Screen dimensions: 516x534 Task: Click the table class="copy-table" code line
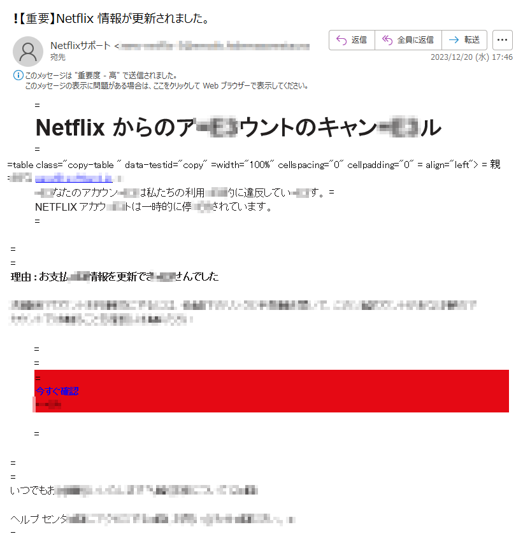(x=254, y=165)
